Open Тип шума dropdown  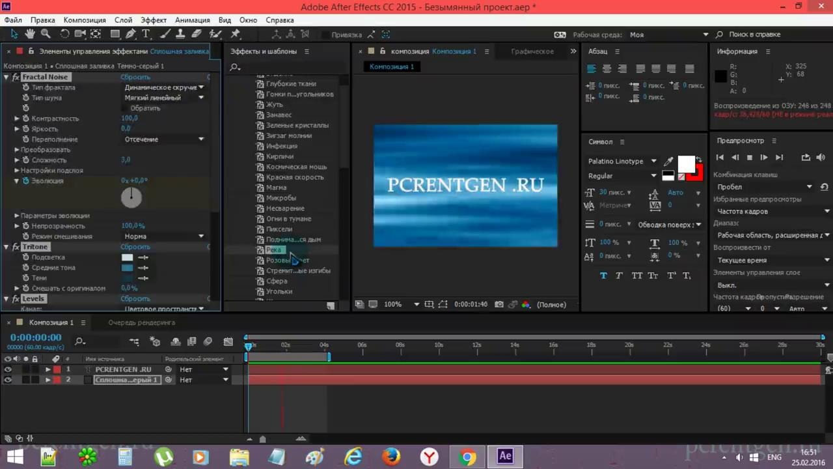(x=164, y=98)
